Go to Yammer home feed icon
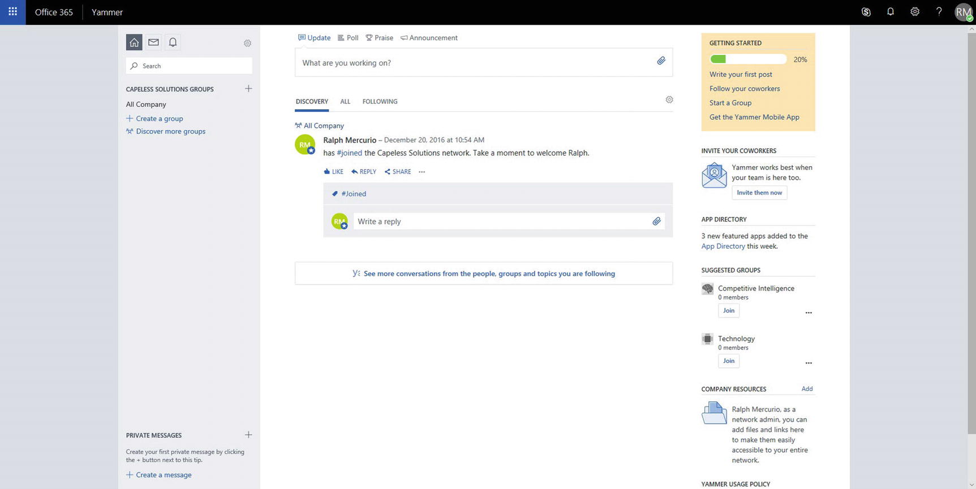The width and height of the screenshot is (976, 489). [x=134, y=42]
